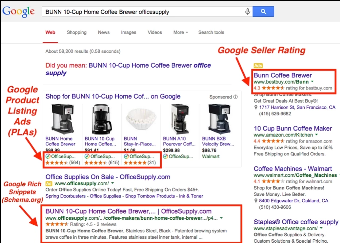340x243 pixels.
Task: Click the map pin for 8400 Edgewater Dr
Action: coord(256,201)
